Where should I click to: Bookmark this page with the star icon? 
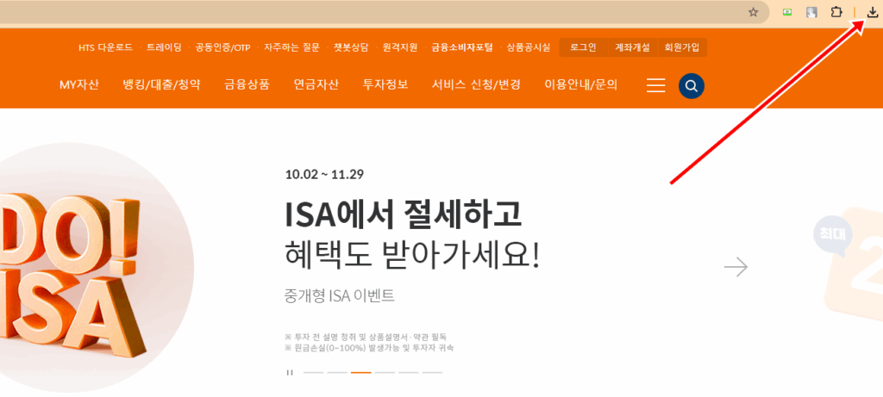[x=753, y=12]
